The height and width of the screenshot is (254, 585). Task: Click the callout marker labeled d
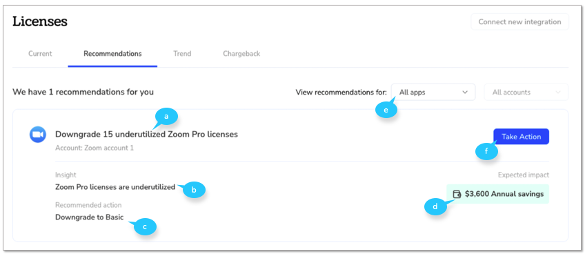pyautogui.click(x=436, y=206)
